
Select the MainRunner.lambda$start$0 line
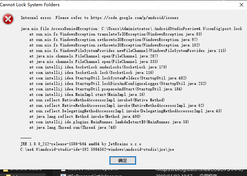tap(109, 122)
